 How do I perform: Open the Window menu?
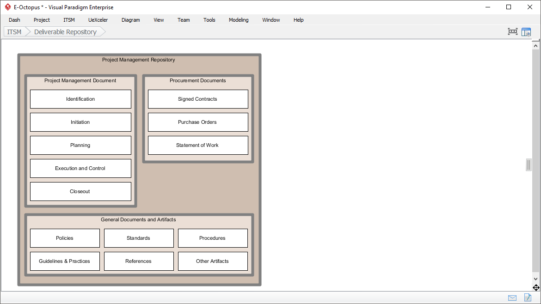[x=271, y=20]
